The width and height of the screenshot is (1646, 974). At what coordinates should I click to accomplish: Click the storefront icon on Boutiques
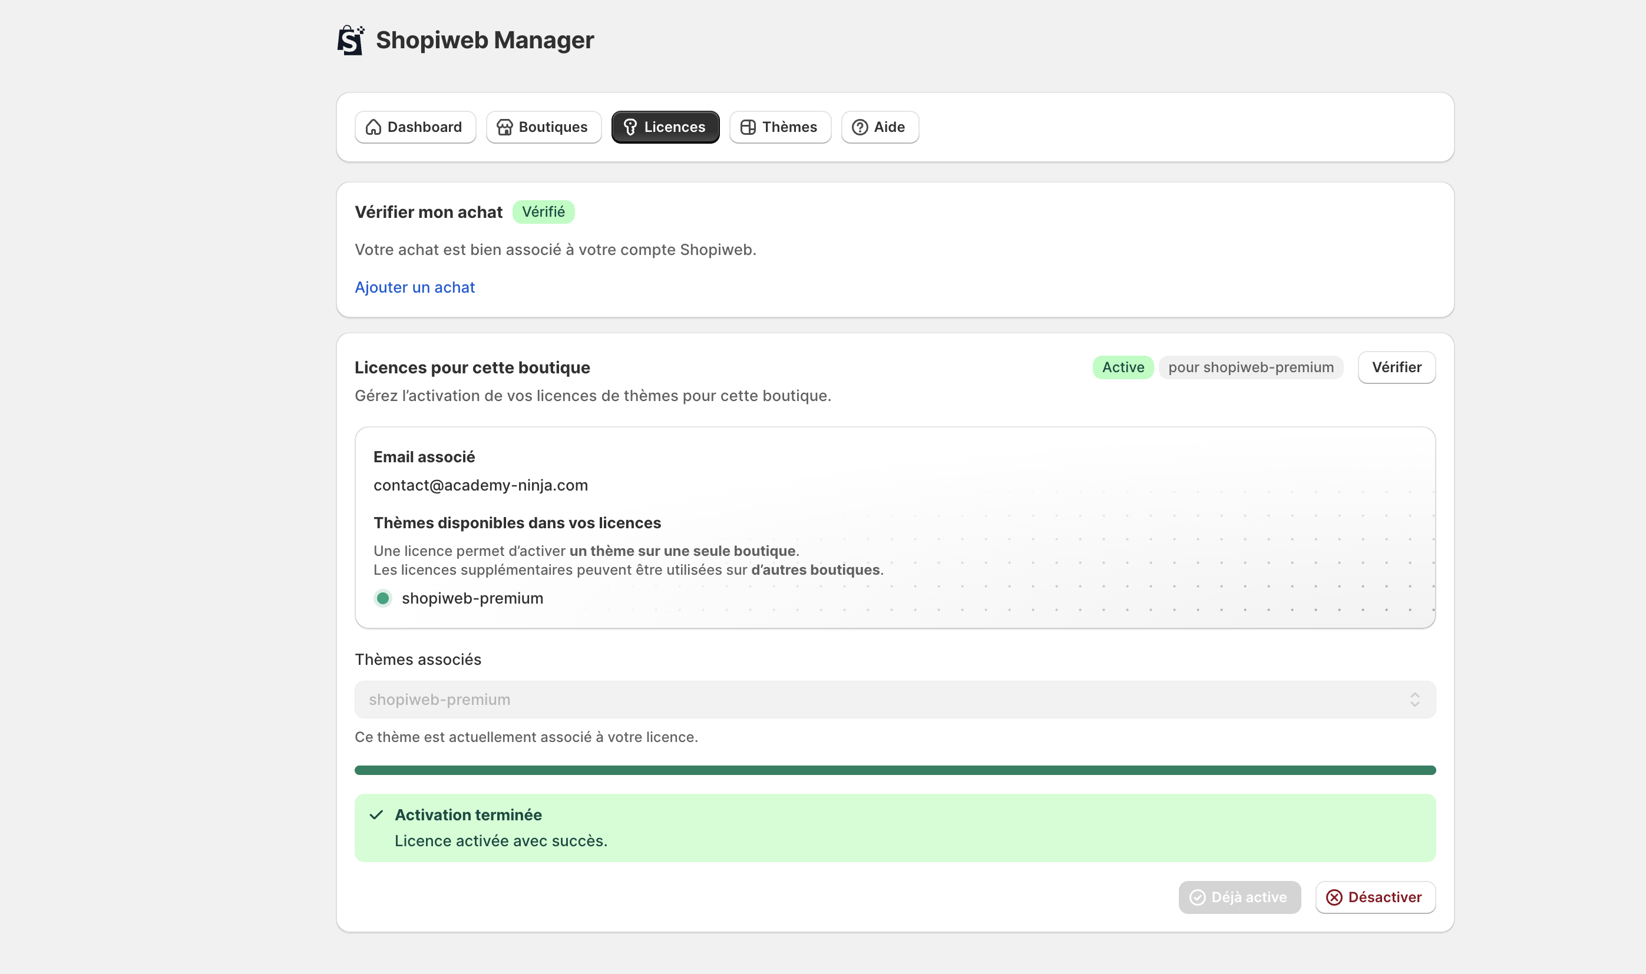(504, 127)
